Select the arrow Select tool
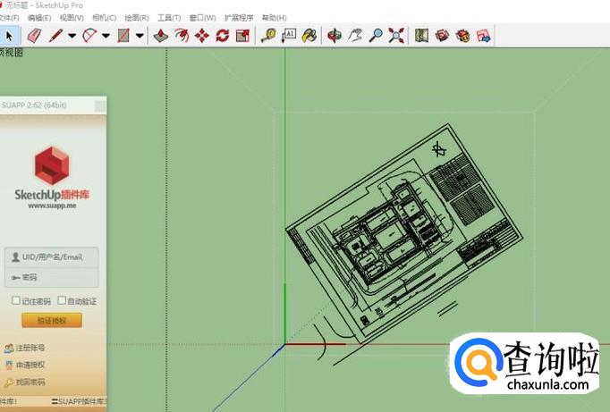Viewport: 610px width, 412px height. coord(9,36)
